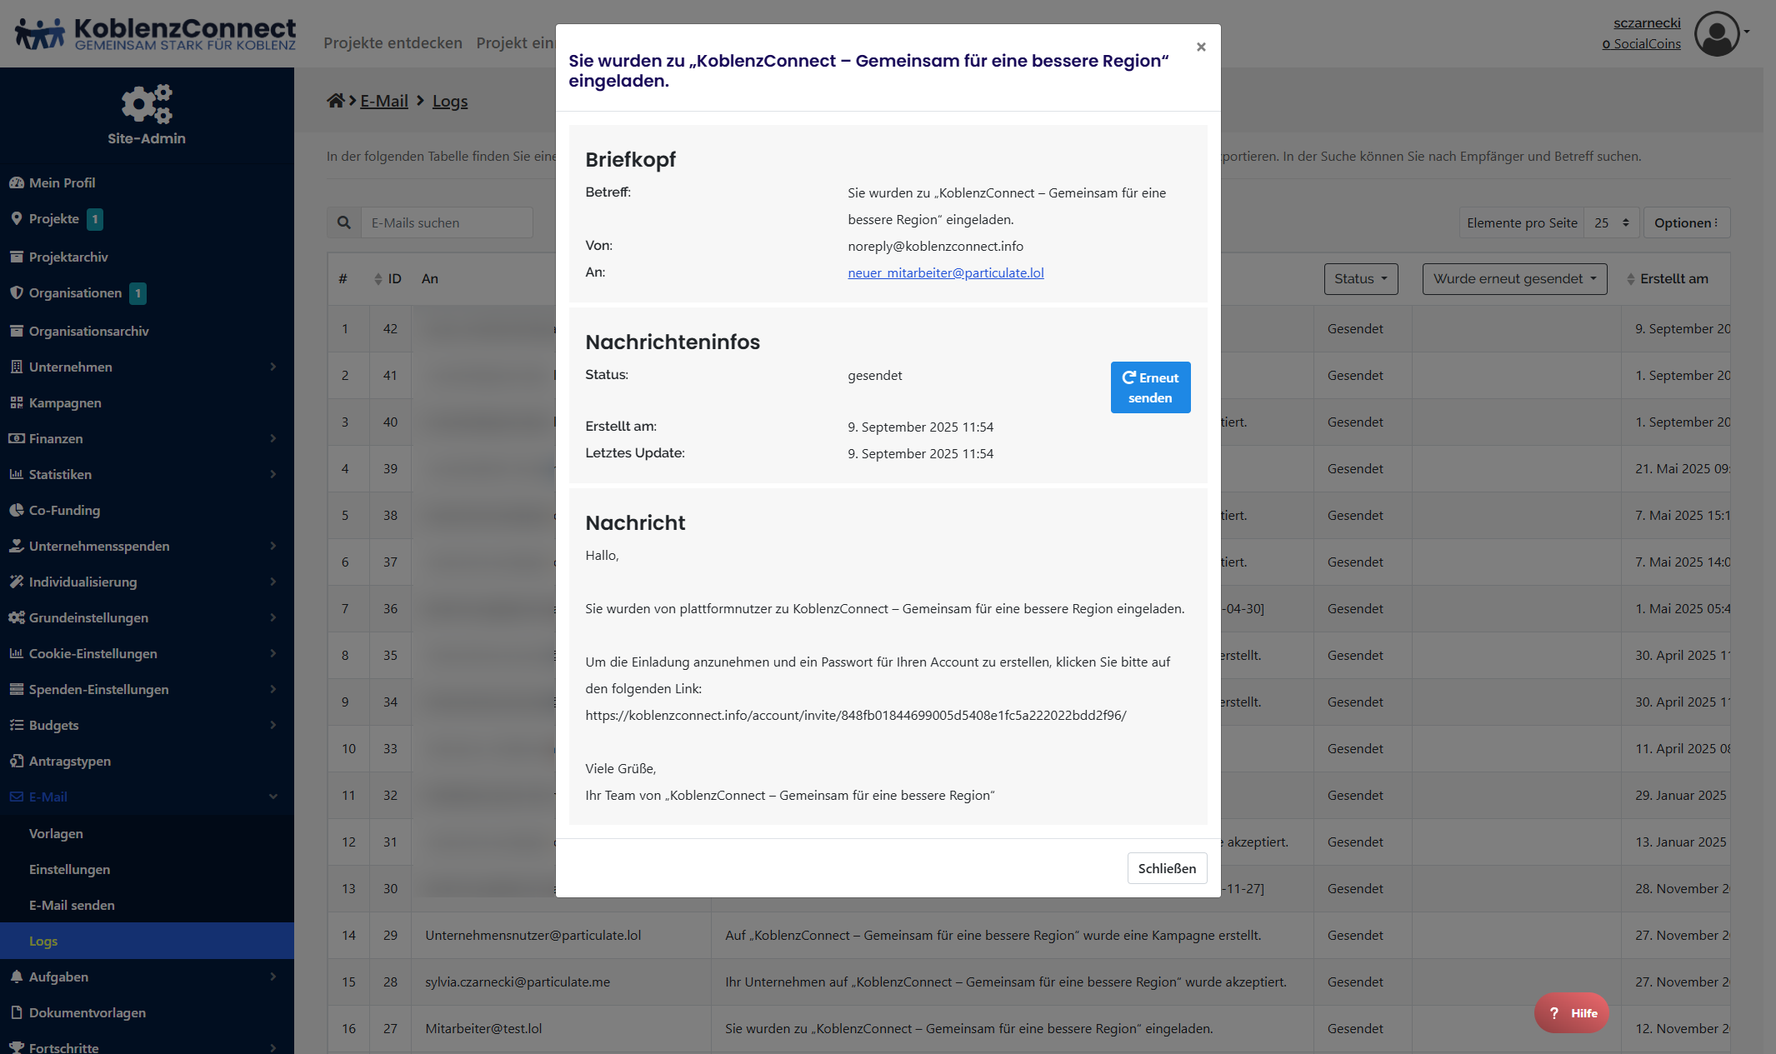The height and width of the screenshot is (1054, 1776).
Task: Open E-Mail senden sidebar item
Action: (x=72, y=905)
